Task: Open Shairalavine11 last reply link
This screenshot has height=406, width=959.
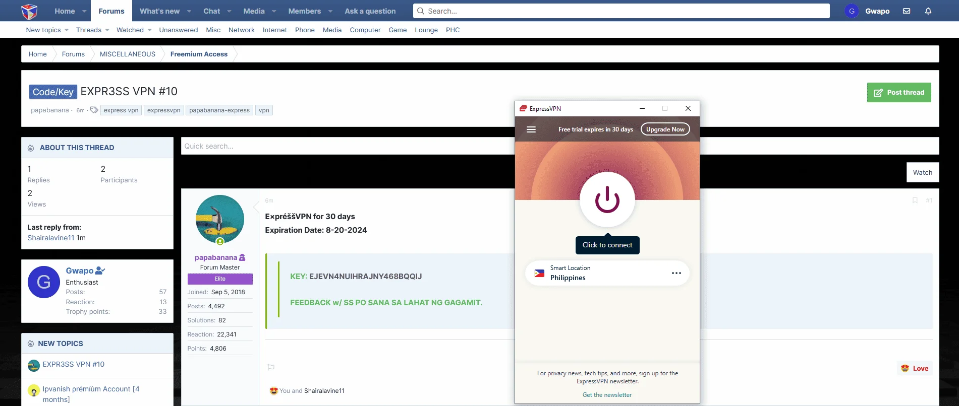Action: click(x=51, y=238)
